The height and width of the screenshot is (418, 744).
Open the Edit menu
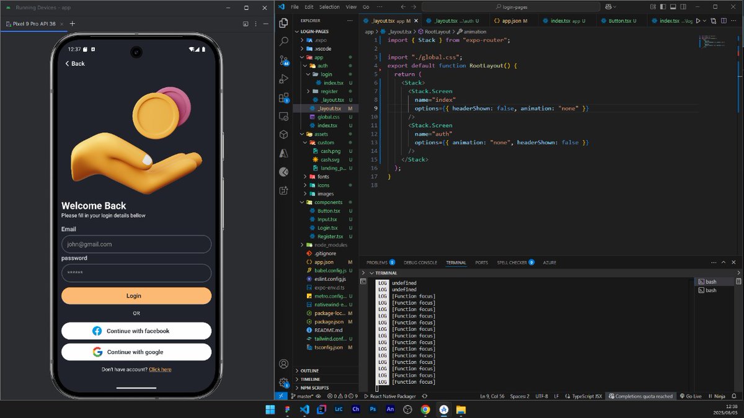click(309, 7)
